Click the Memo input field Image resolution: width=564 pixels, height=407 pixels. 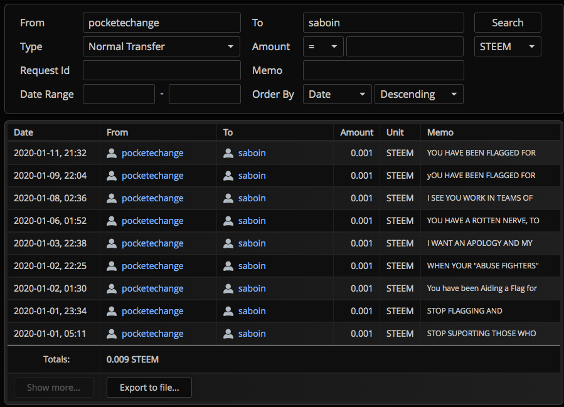pos(383,70)
